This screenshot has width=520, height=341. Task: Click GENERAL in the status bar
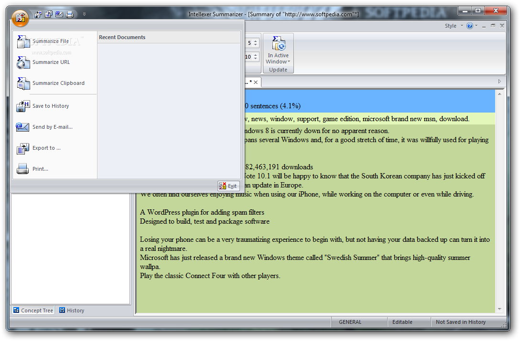(x=350, y=322)
